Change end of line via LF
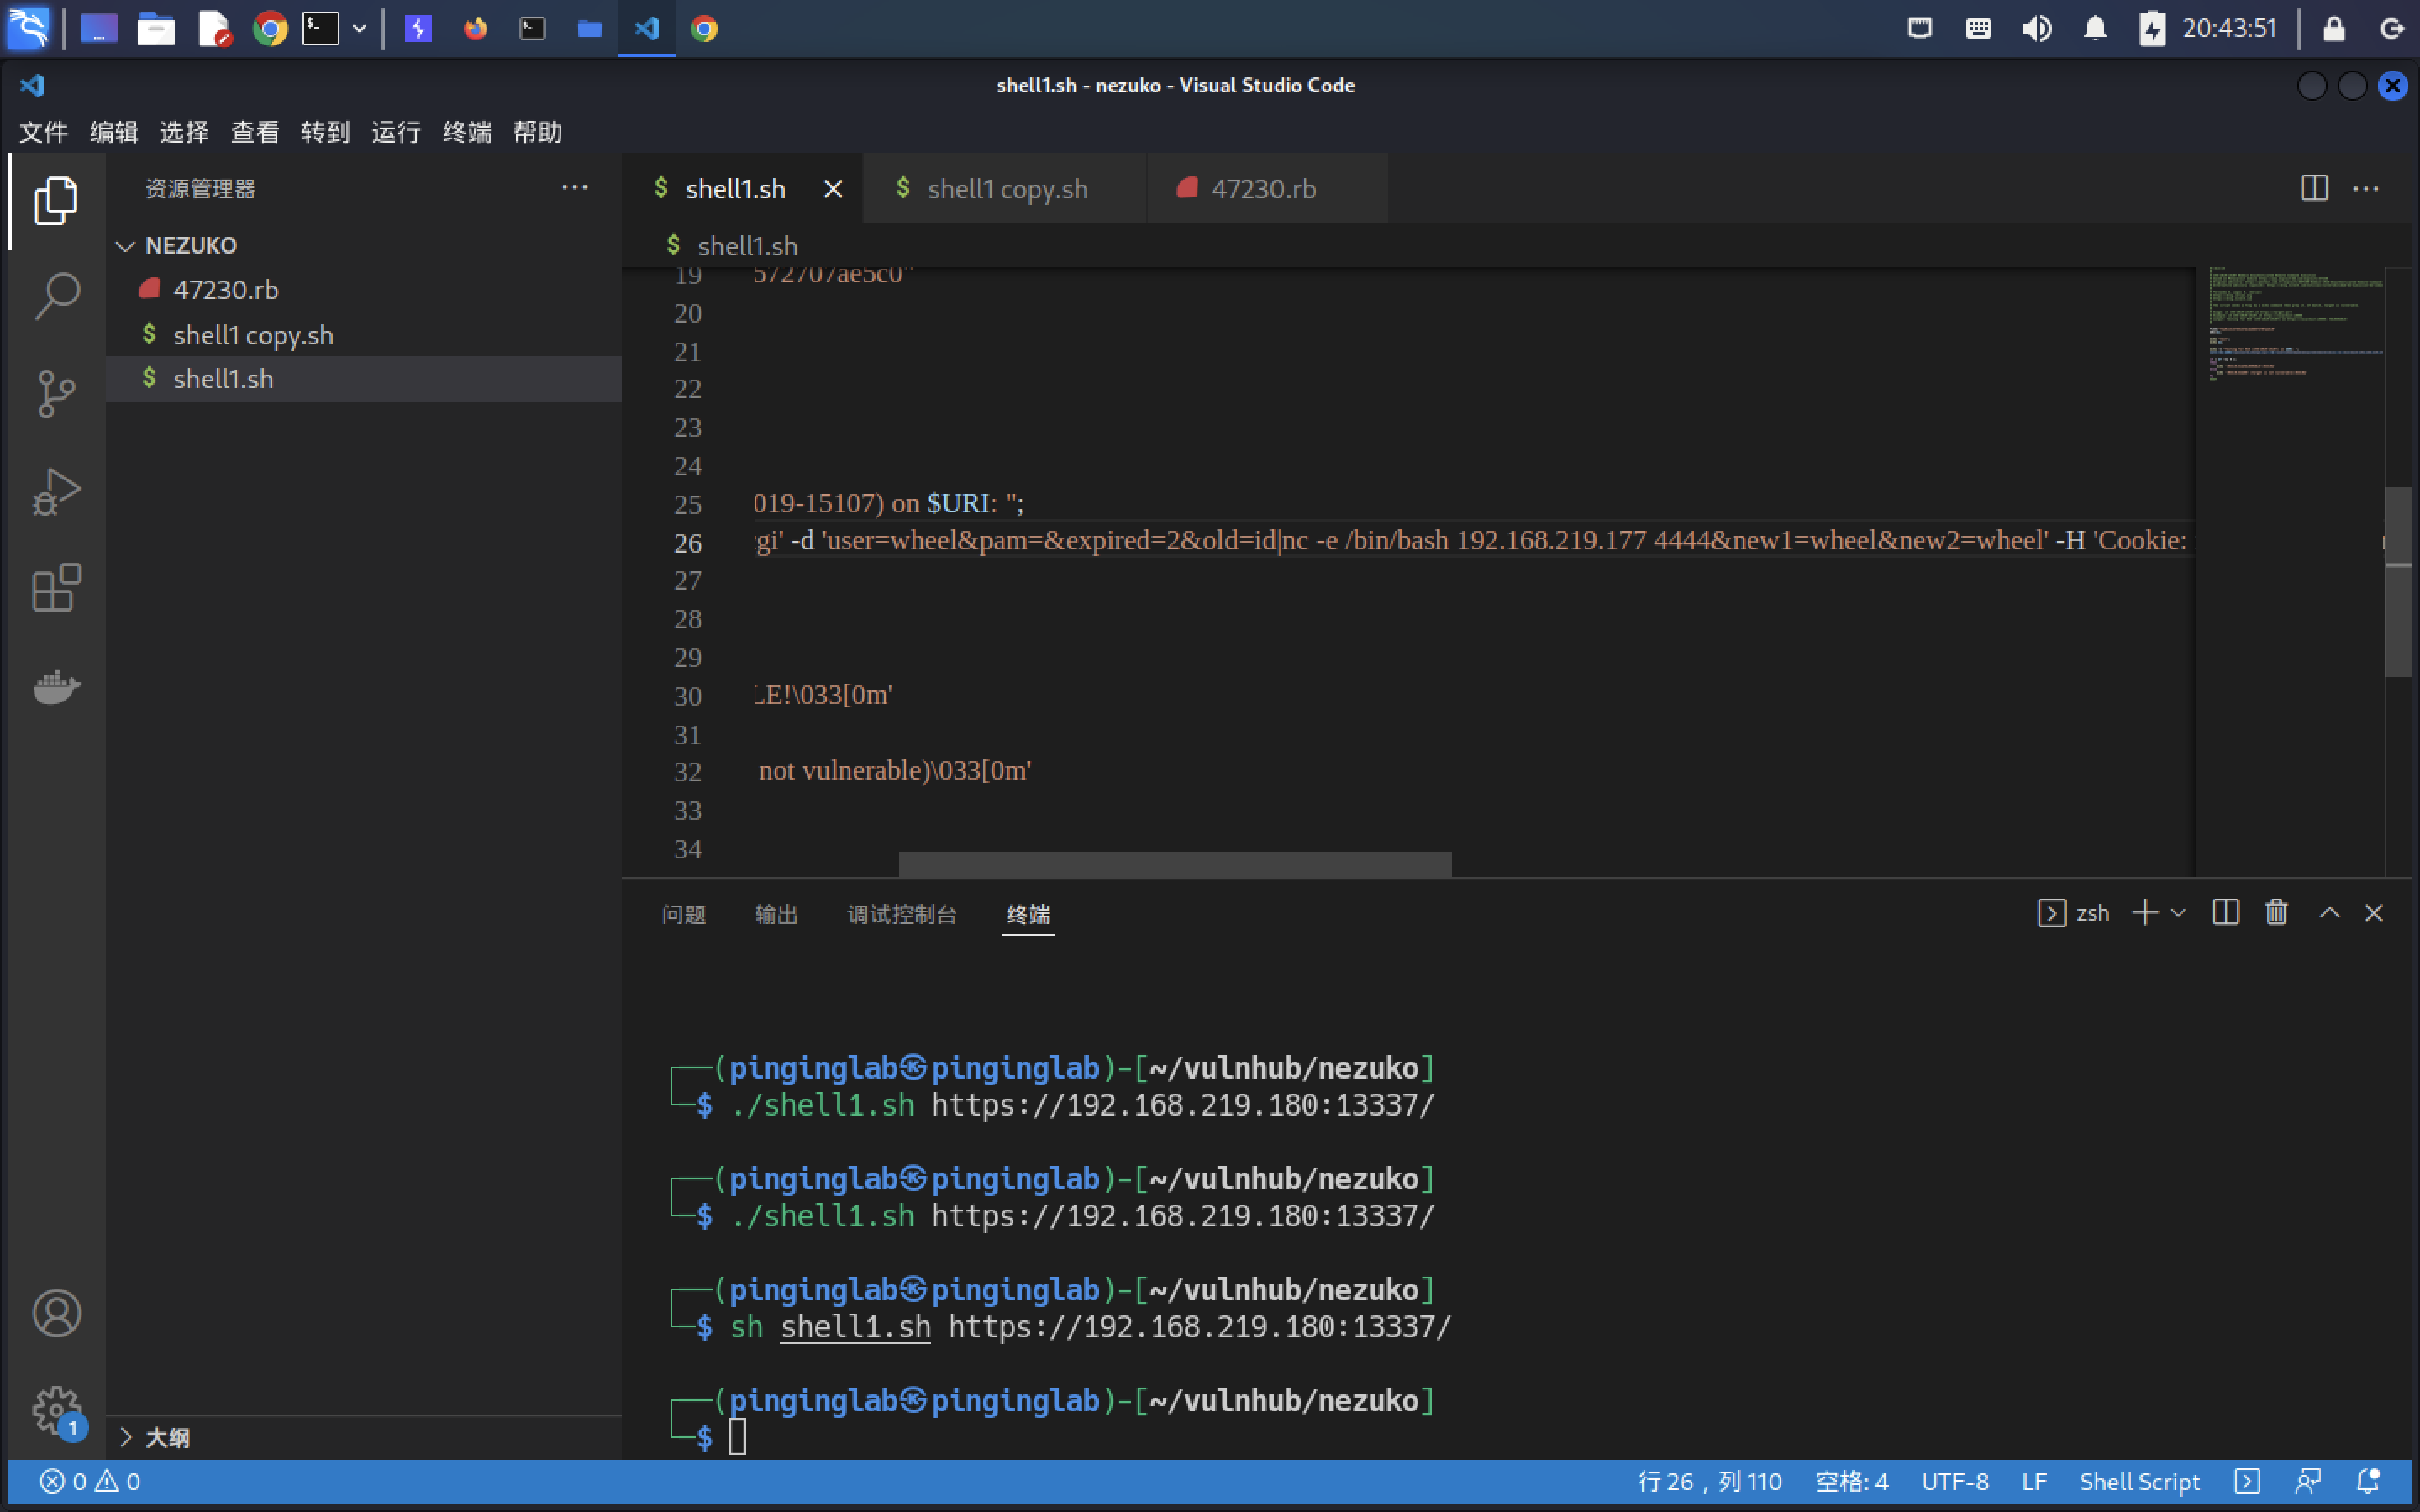 pos(2034,1481)
